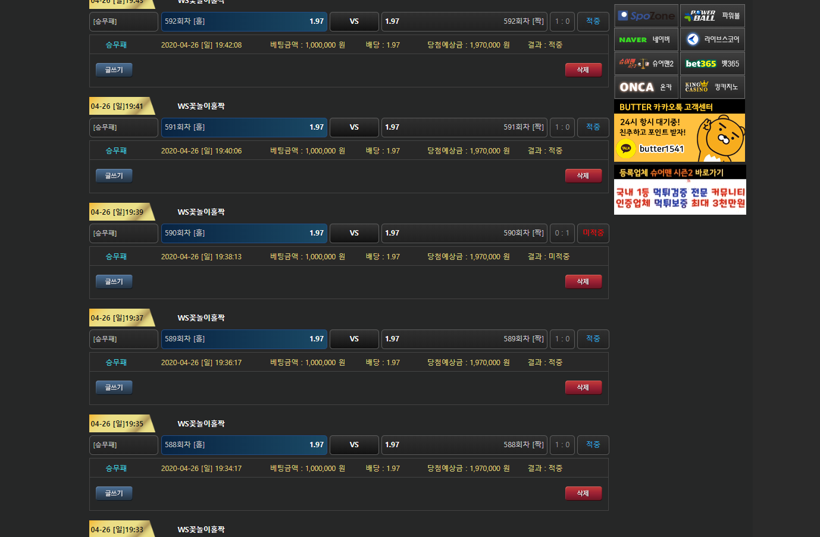820x537 pixels.
Task: Open the ONCA 온카 banner
Action: (646, 87)
